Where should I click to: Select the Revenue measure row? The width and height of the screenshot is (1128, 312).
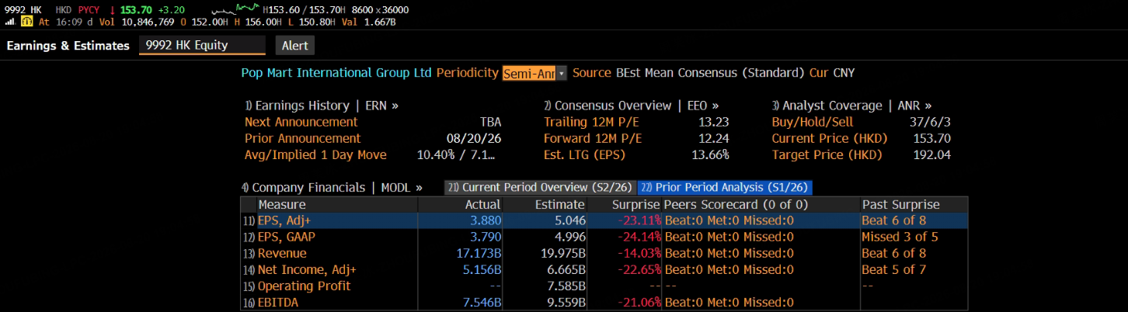[605, 254]
